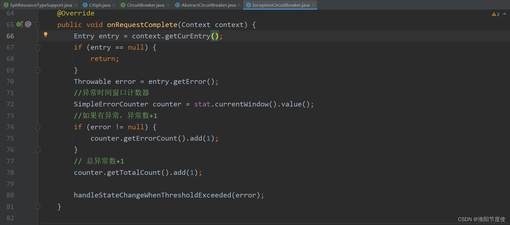Click the Throwable type on line 70
Screen dimensions: 510x225
(92, 82)
